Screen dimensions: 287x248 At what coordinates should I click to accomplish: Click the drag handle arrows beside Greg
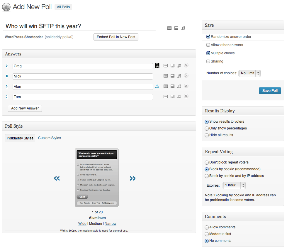point(7,66)
